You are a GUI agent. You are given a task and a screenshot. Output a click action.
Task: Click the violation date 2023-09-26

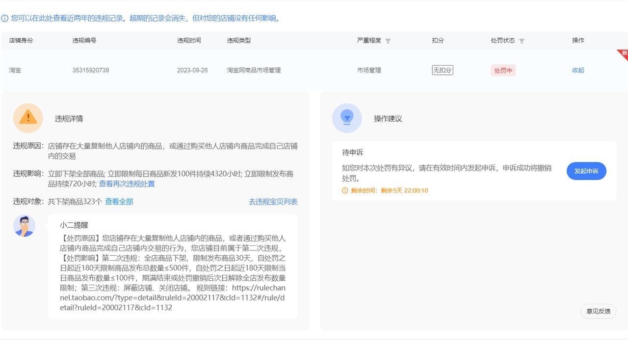click(x=192, y=70)
